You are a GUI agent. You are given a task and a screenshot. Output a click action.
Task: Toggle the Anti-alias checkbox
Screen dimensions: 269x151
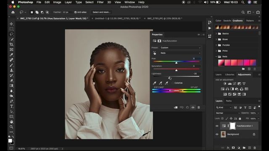pos(76,12)
